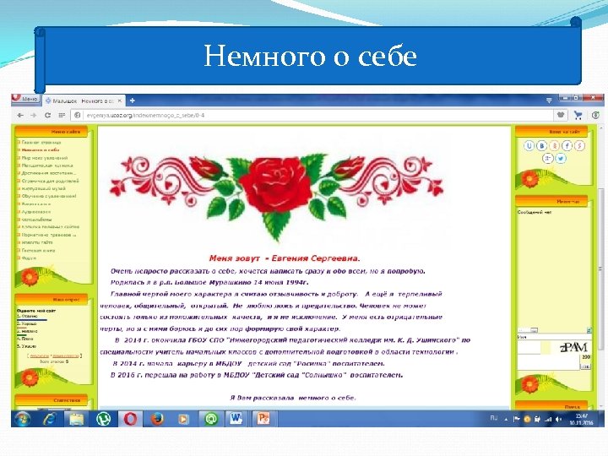
Task: Open Немного о себе menu link
Action: click(41, 149)
